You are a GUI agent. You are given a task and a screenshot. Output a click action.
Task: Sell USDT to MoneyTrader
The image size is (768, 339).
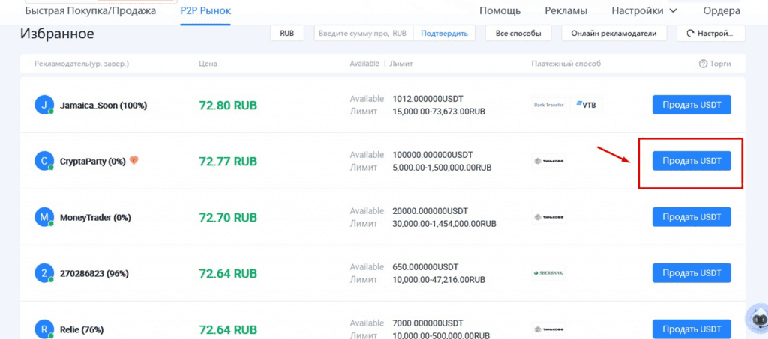click(x=691, y=217)
